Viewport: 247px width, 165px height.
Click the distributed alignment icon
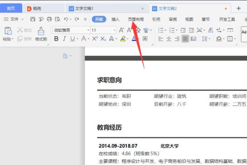click(x=193, y=39)
